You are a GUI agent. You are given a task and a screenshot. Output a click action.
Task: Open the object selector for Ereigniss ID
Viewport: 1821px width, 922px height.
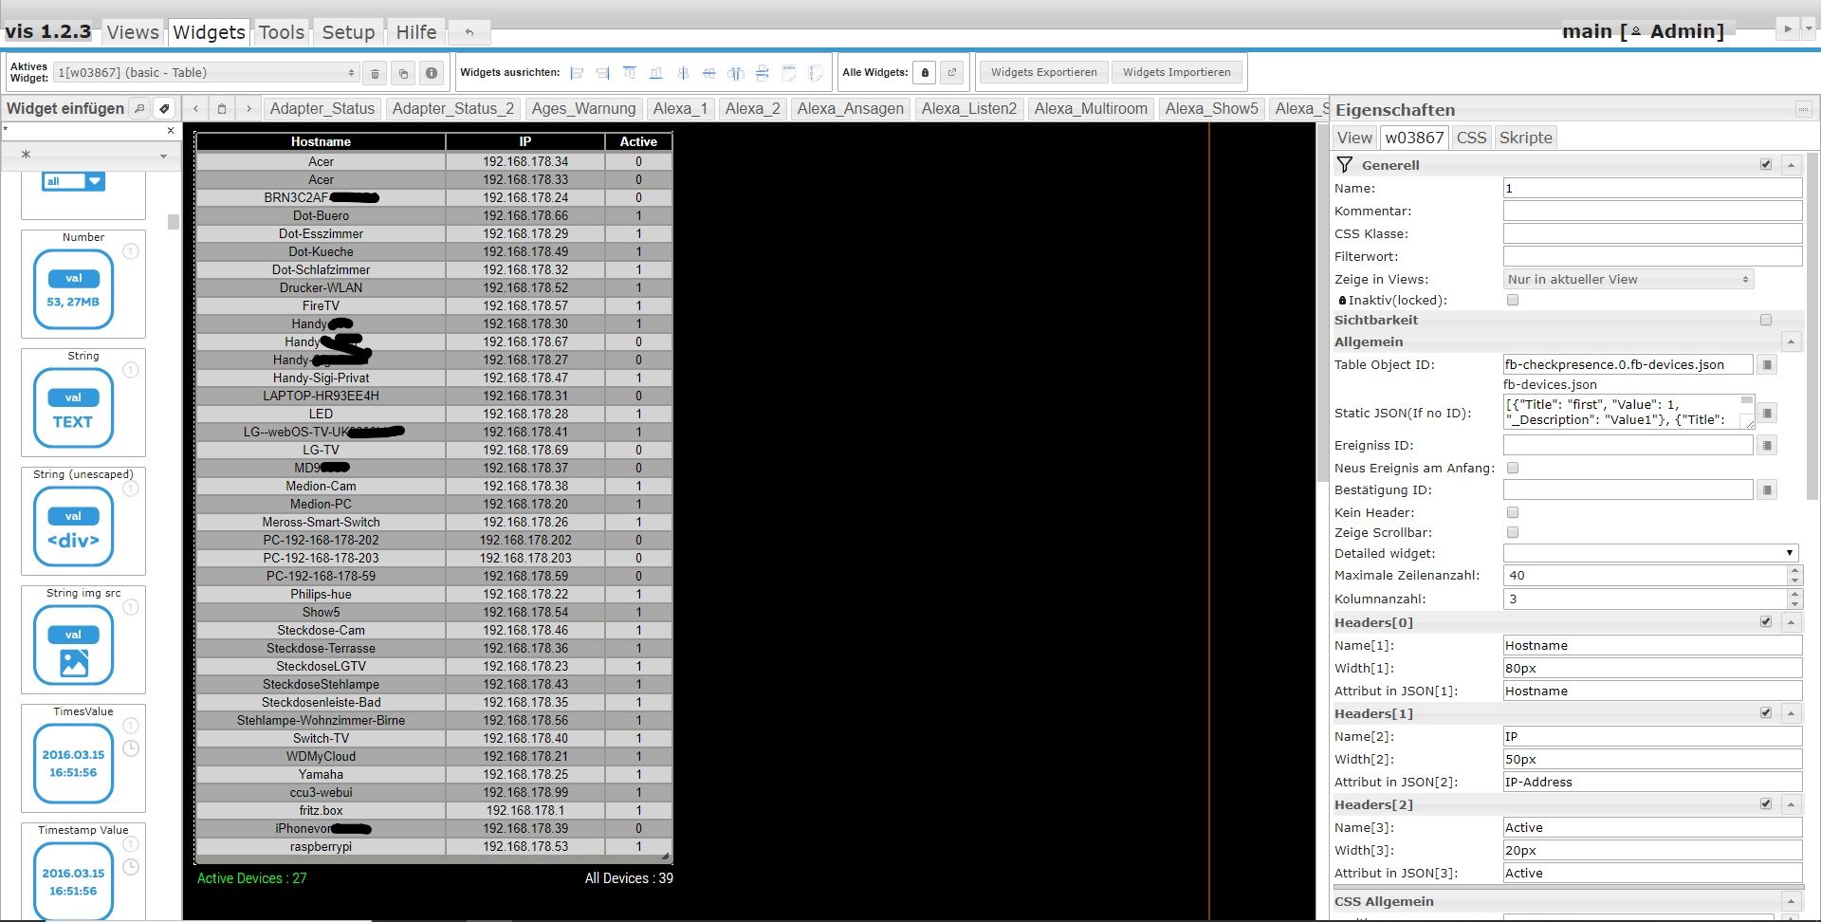pos(1767,446)
